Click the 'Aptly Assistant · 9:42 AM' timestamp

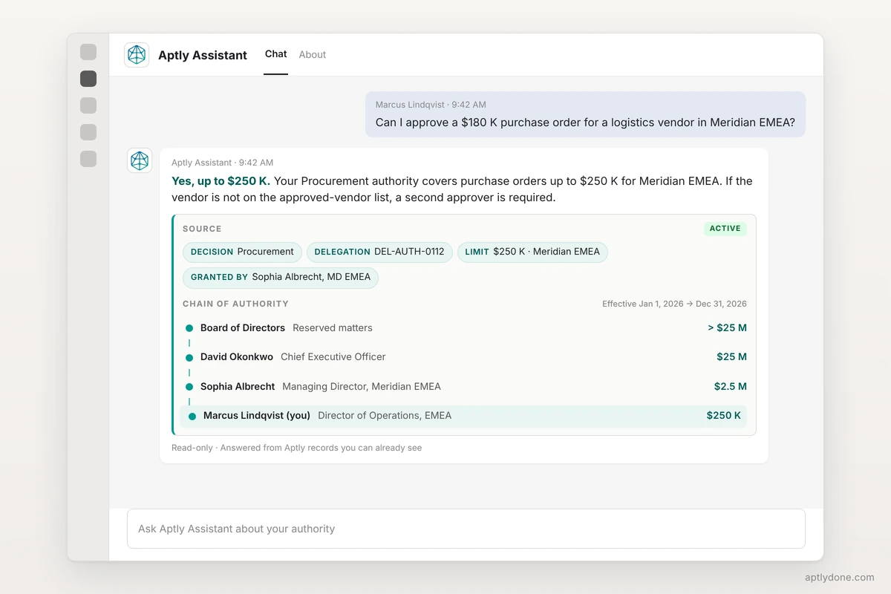pyautogui.click(x=223, y=163)
